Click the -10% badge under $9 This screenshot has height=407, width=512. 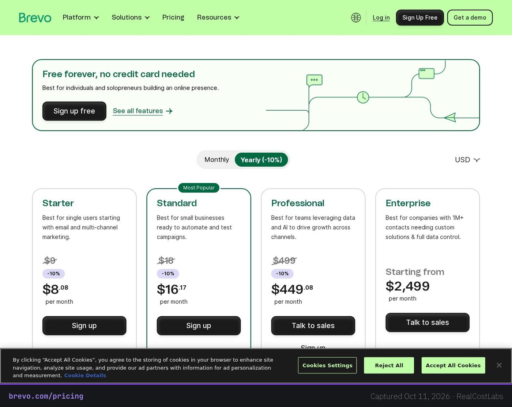[53, 273]
